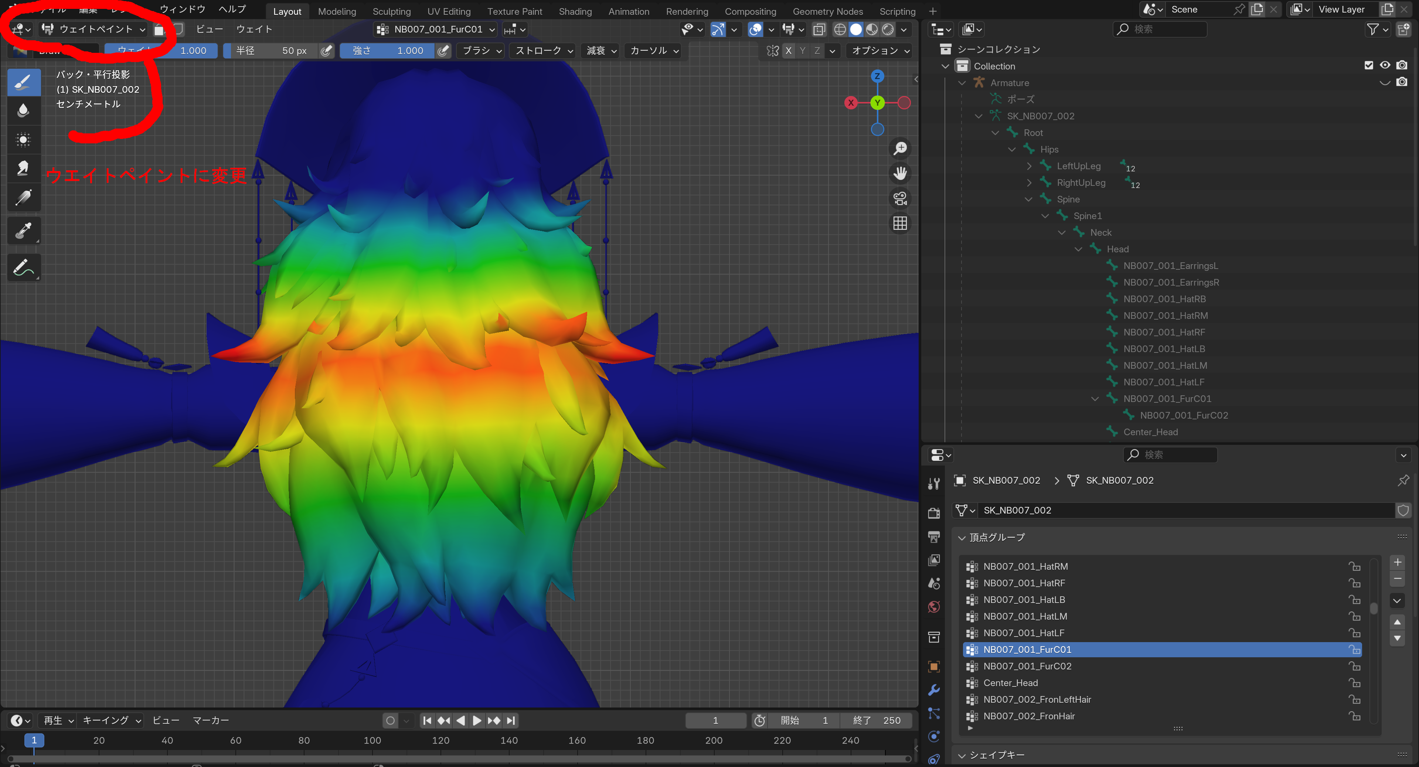This screenshot has width=1419, height=767.
Task: Switch to the Sculpting workspace tab
Action: click(x=391, y=11)
